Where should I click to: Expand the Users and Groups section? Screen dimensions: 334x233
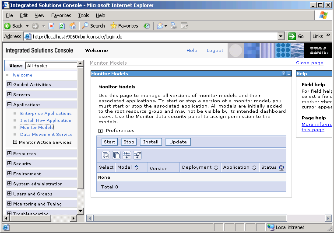coord(9,194)
